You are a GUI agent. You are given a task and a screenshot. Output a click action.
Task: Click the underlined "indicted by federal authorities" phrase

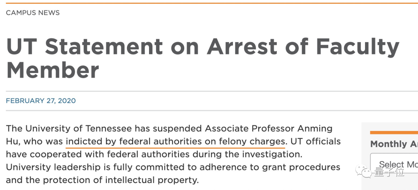(x=134, y=141)
